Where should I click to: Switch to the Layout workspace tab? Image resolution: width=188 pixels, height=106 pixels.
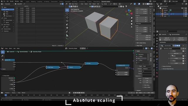point(27,1)
